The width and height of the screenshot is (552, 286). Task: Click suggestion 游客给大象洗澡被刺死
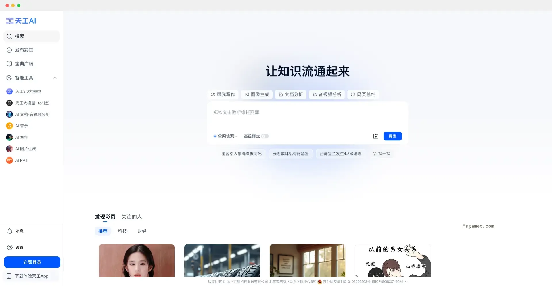(241, 154)
